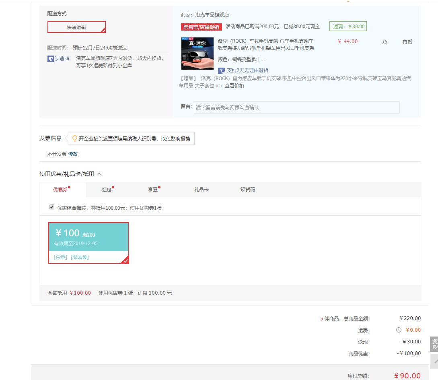The height and width of the screenshot is (380, 438).
Task: Click the merchant name 洛克车品旗舰店
Action: click(212, 14)
